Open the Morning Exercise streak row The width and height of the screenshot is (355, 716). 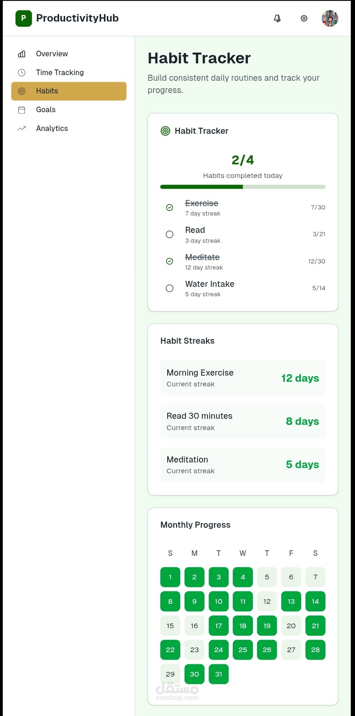coord(243,378)
